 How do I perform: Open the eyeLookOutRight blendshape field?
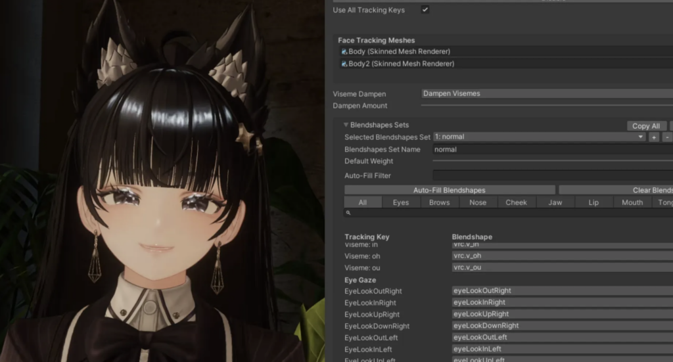(563, 290)
